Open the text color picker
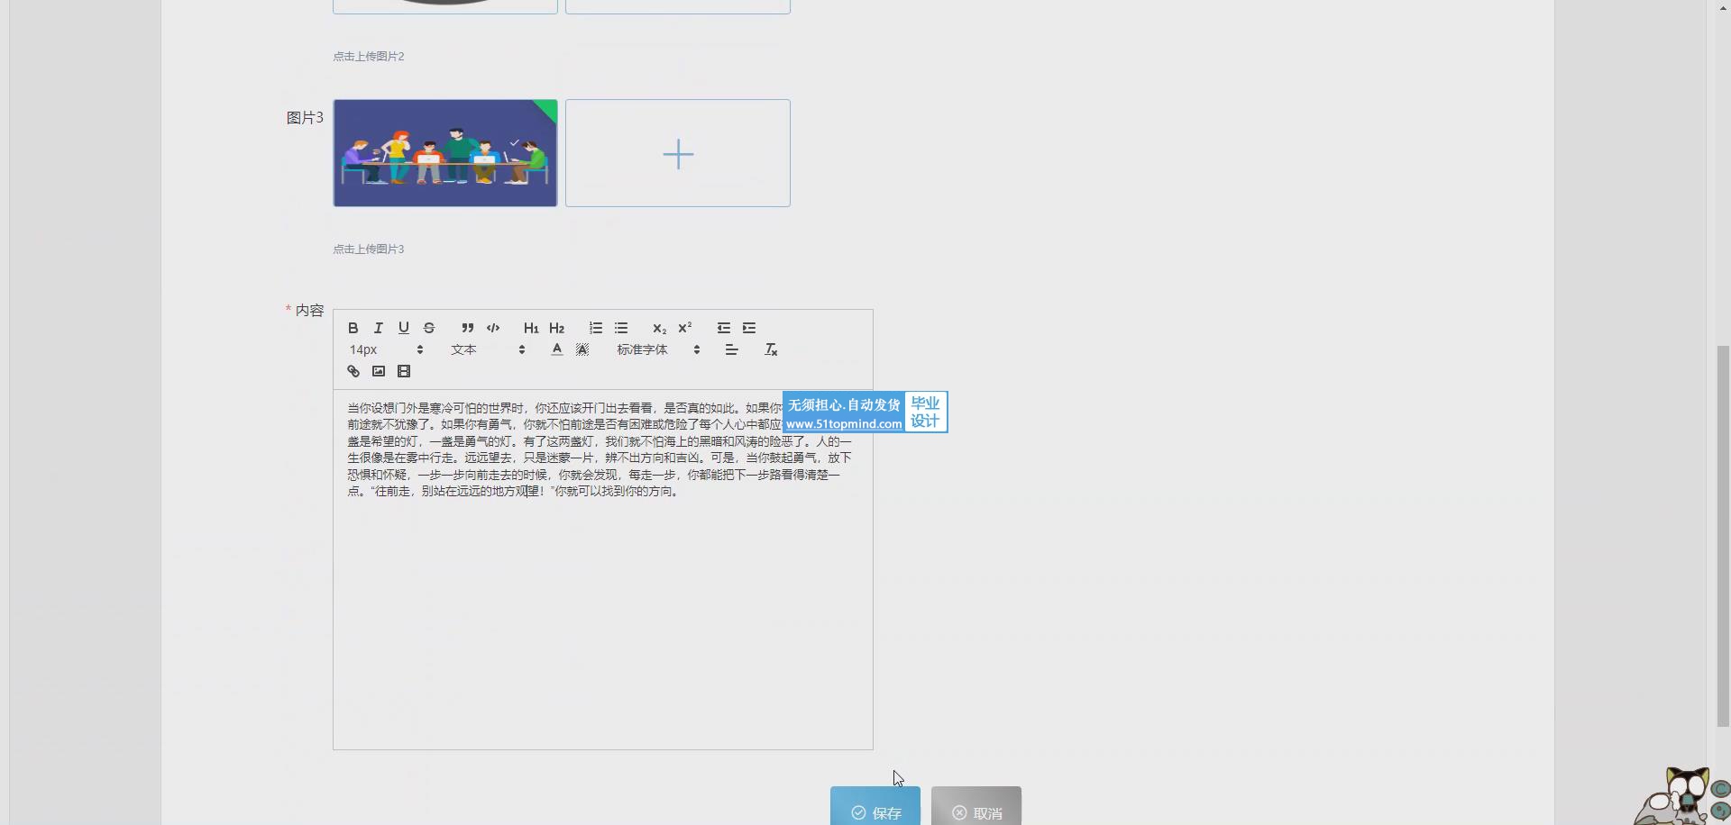The height and width of the screenshot is (825, 1731). point(557,349)
